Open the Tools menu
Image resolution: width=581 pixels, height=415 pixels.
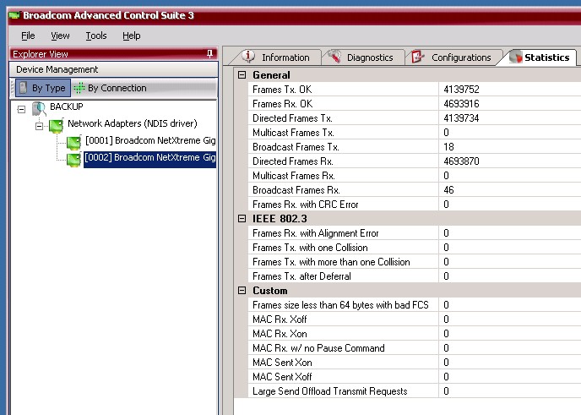coord(96,35)
